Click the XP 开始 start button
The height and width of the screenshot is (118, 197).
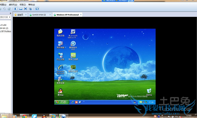62,102
